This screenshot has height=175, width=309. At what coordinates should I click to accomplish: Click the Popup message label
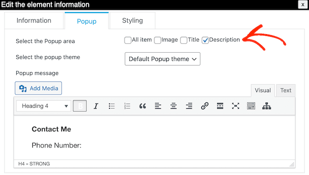click(x=37, y=73)
